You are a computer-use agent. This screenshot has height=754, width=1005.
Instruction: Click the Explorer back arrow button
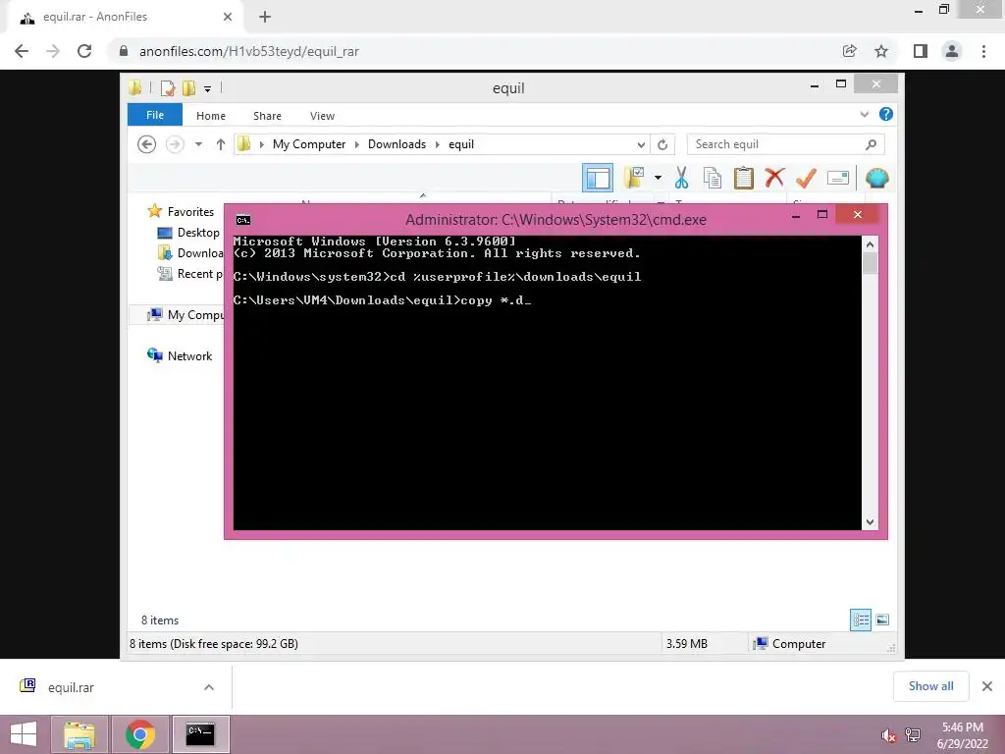147,144
